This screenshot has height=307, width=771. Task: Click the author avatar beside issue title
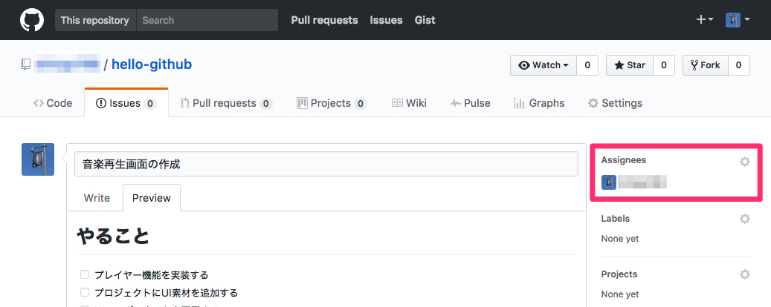coord(37,159)
